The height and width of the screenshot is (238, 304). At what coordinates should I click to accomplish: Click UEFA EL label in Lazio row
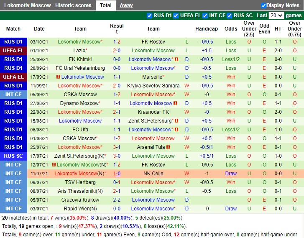[13, 51]
